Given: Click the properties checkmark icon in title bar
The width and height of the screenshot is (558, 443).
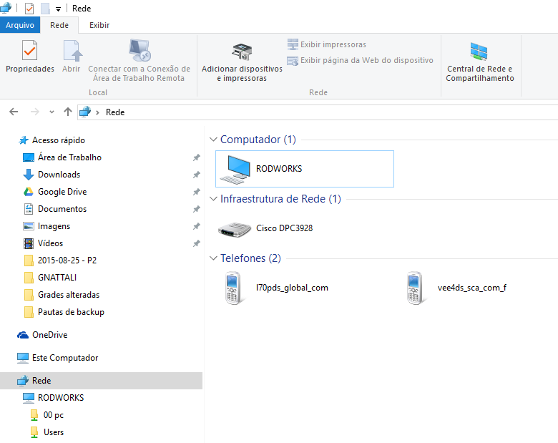Looking at the screenshot, I should (x=29, y=8).
